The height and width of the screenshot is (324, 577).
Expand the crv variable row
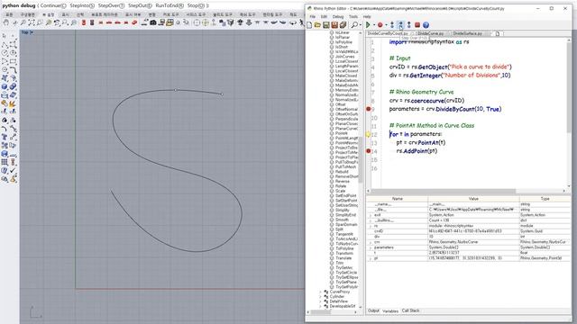pyautogui.click(x=371, y=242)
